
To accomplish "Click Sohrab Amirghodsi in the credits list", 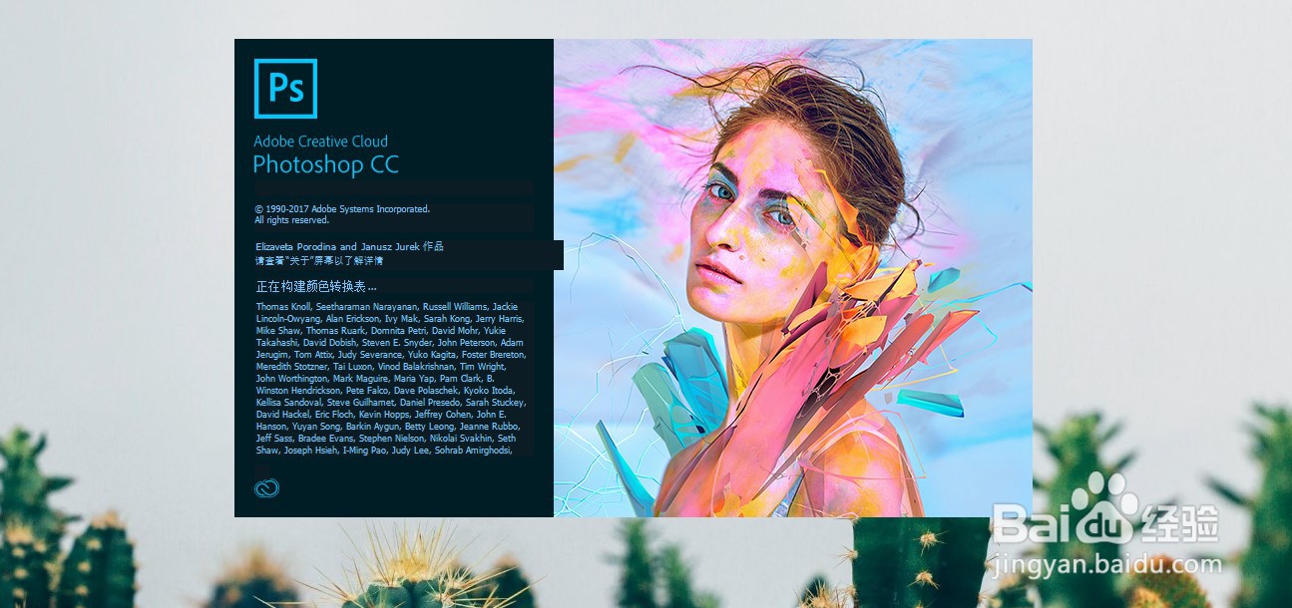I will [x=474, y=451].
